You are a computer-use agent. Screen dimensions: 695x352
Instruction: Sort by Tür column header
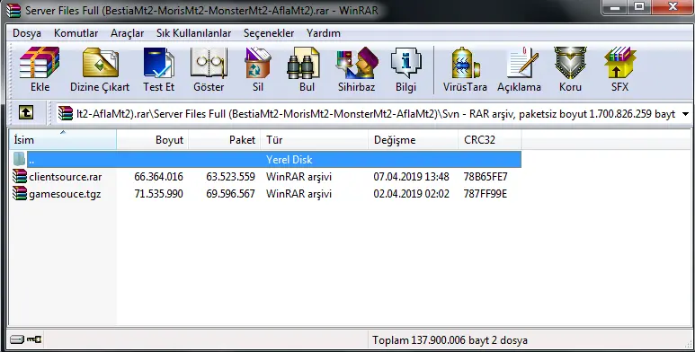(x=315, y=140)
